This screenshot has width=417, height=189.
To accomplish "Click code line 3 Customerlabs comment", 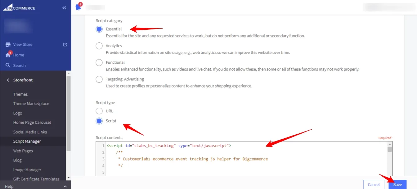I will click(x=193, y=159).
